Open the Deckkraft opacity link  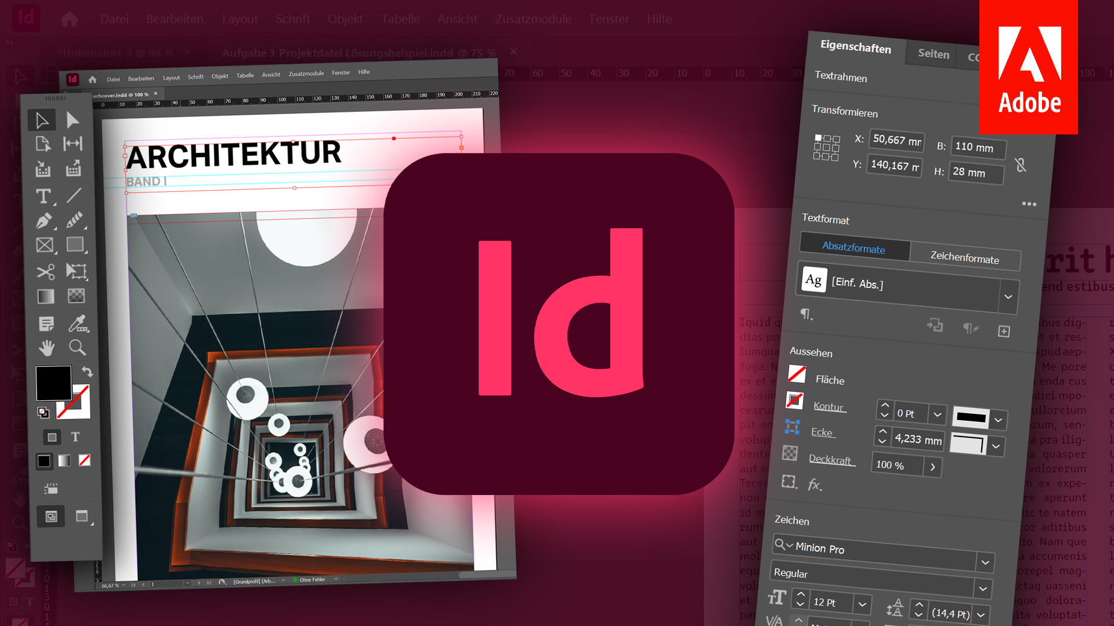pyautogui.click(x=830, y=460)
